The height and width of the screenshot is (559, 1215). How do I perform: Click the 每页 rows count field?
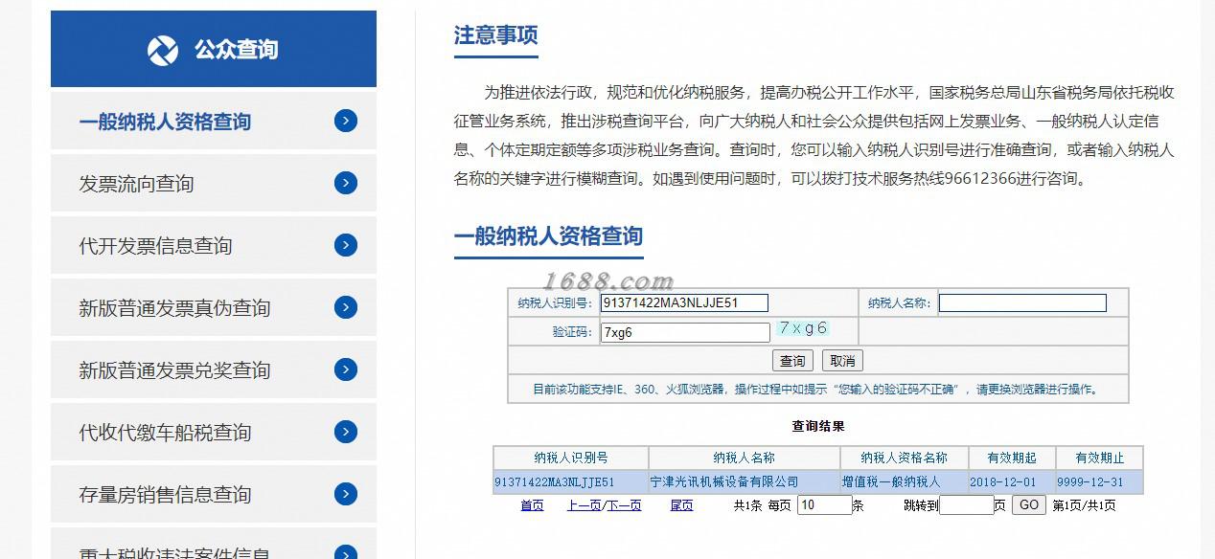pos(824,504)
